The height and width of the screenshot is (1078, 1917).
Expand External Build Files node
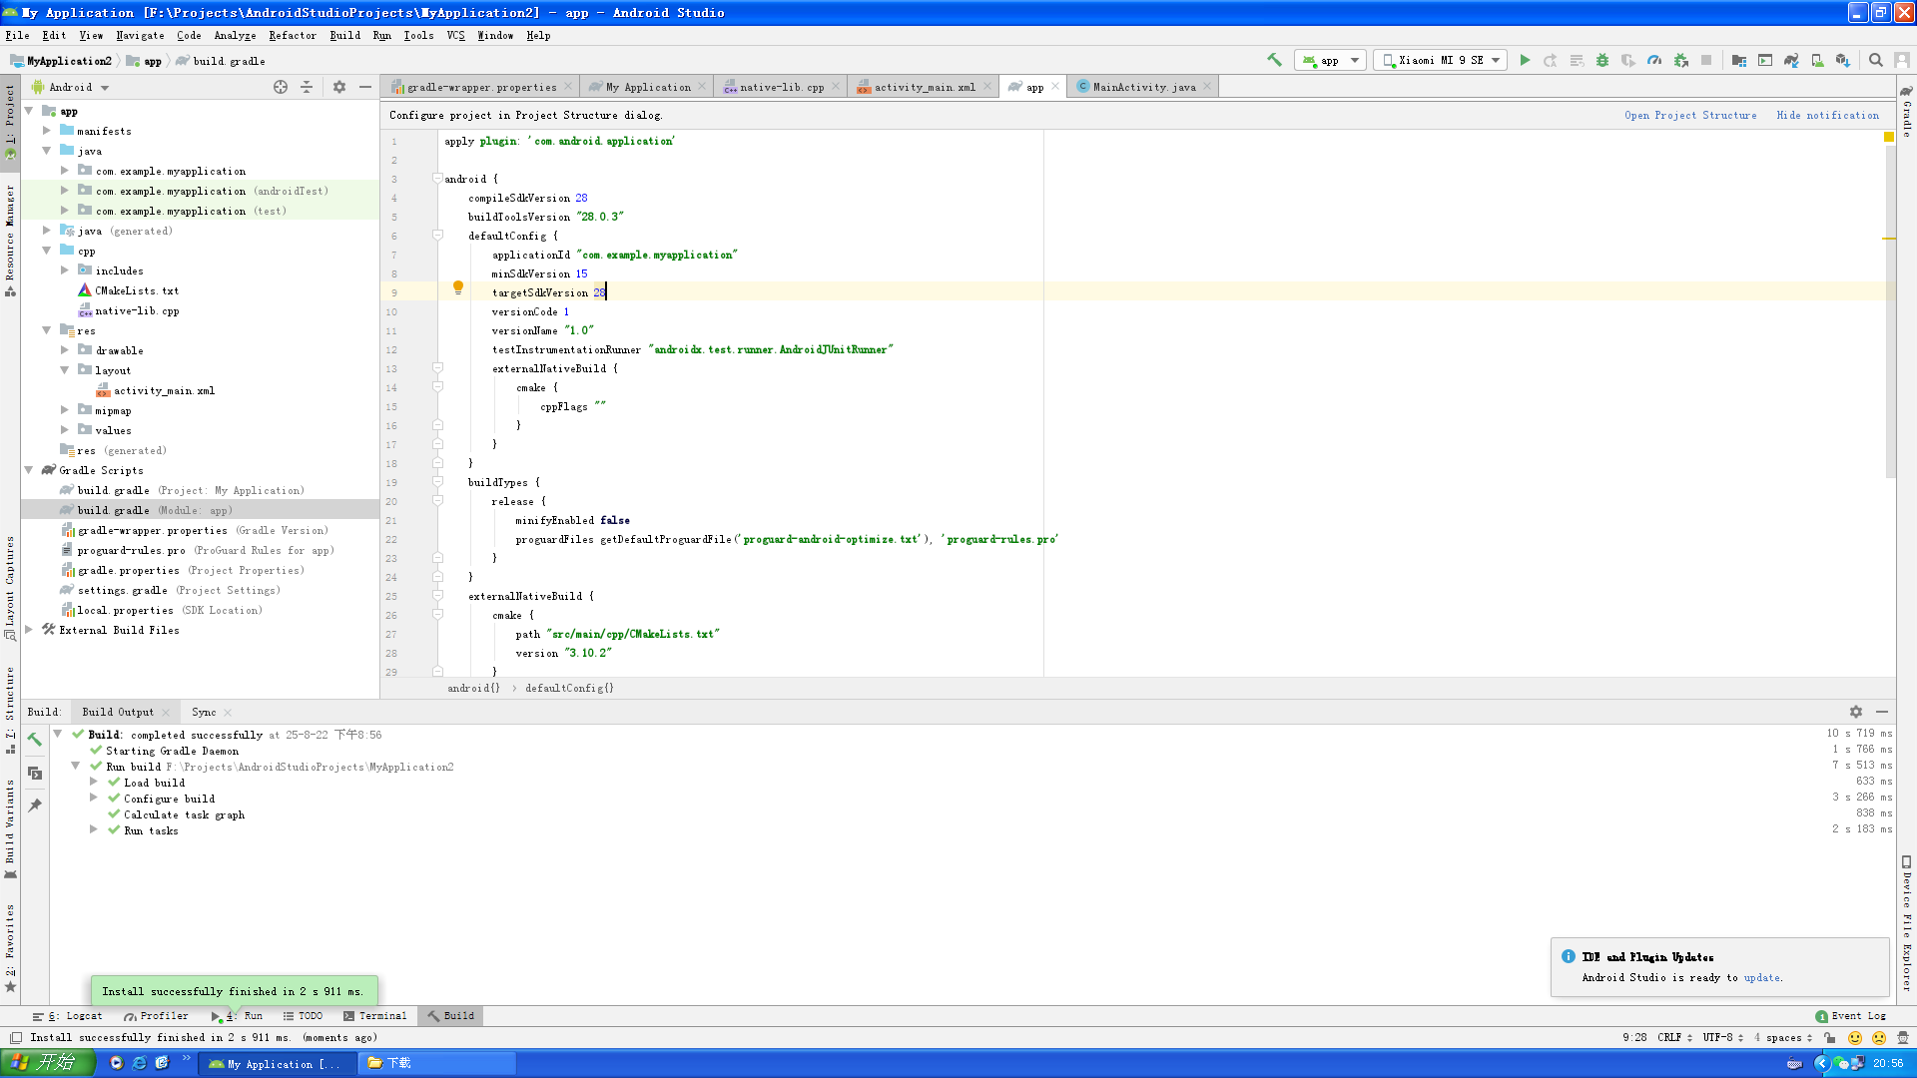tap(29, 630)
